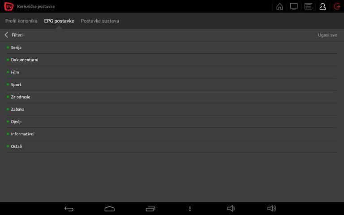The image size is (344, 215).
Task: Switch to the Profil korisnika tab
Action: (21, 21)
